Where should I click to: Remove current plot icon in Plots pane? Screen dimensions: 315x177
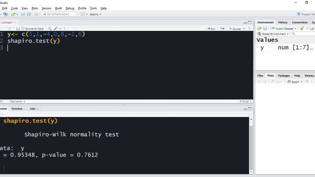click(x=307, y=82)
